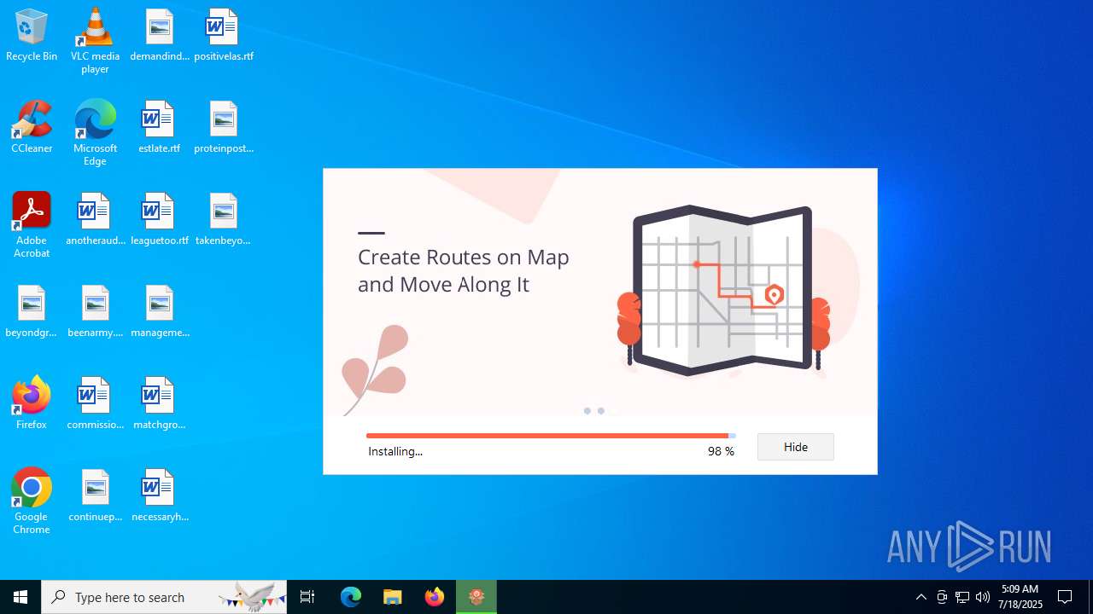Viewport: 1093px width, 614px height.
Task: Select the VLC media player shortcut
Action: coord(95,41)
